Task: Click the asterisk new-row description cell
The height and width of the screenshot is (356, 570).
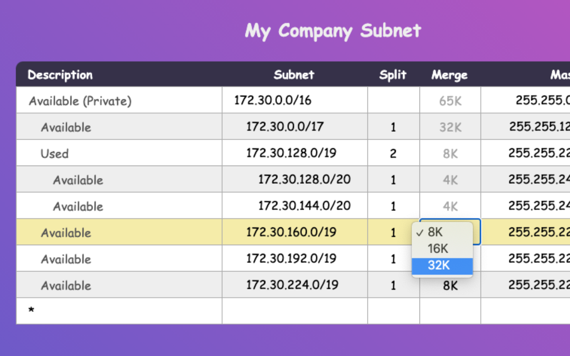Action: 119,311
